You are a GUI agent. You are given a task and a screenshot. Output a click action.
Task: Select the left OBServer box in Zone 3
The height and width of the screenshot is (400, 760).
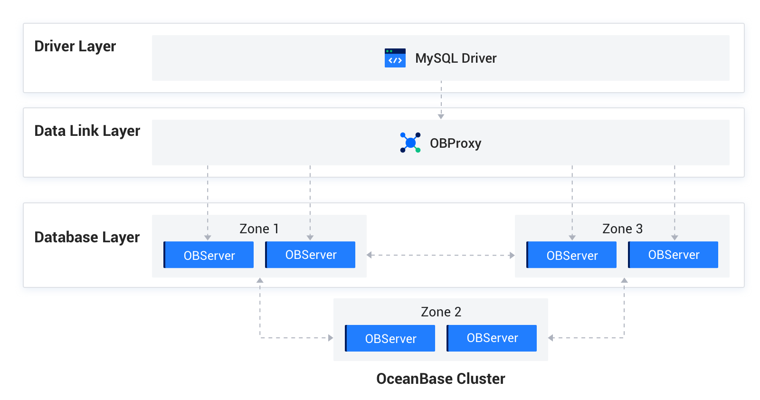point(571,255)
